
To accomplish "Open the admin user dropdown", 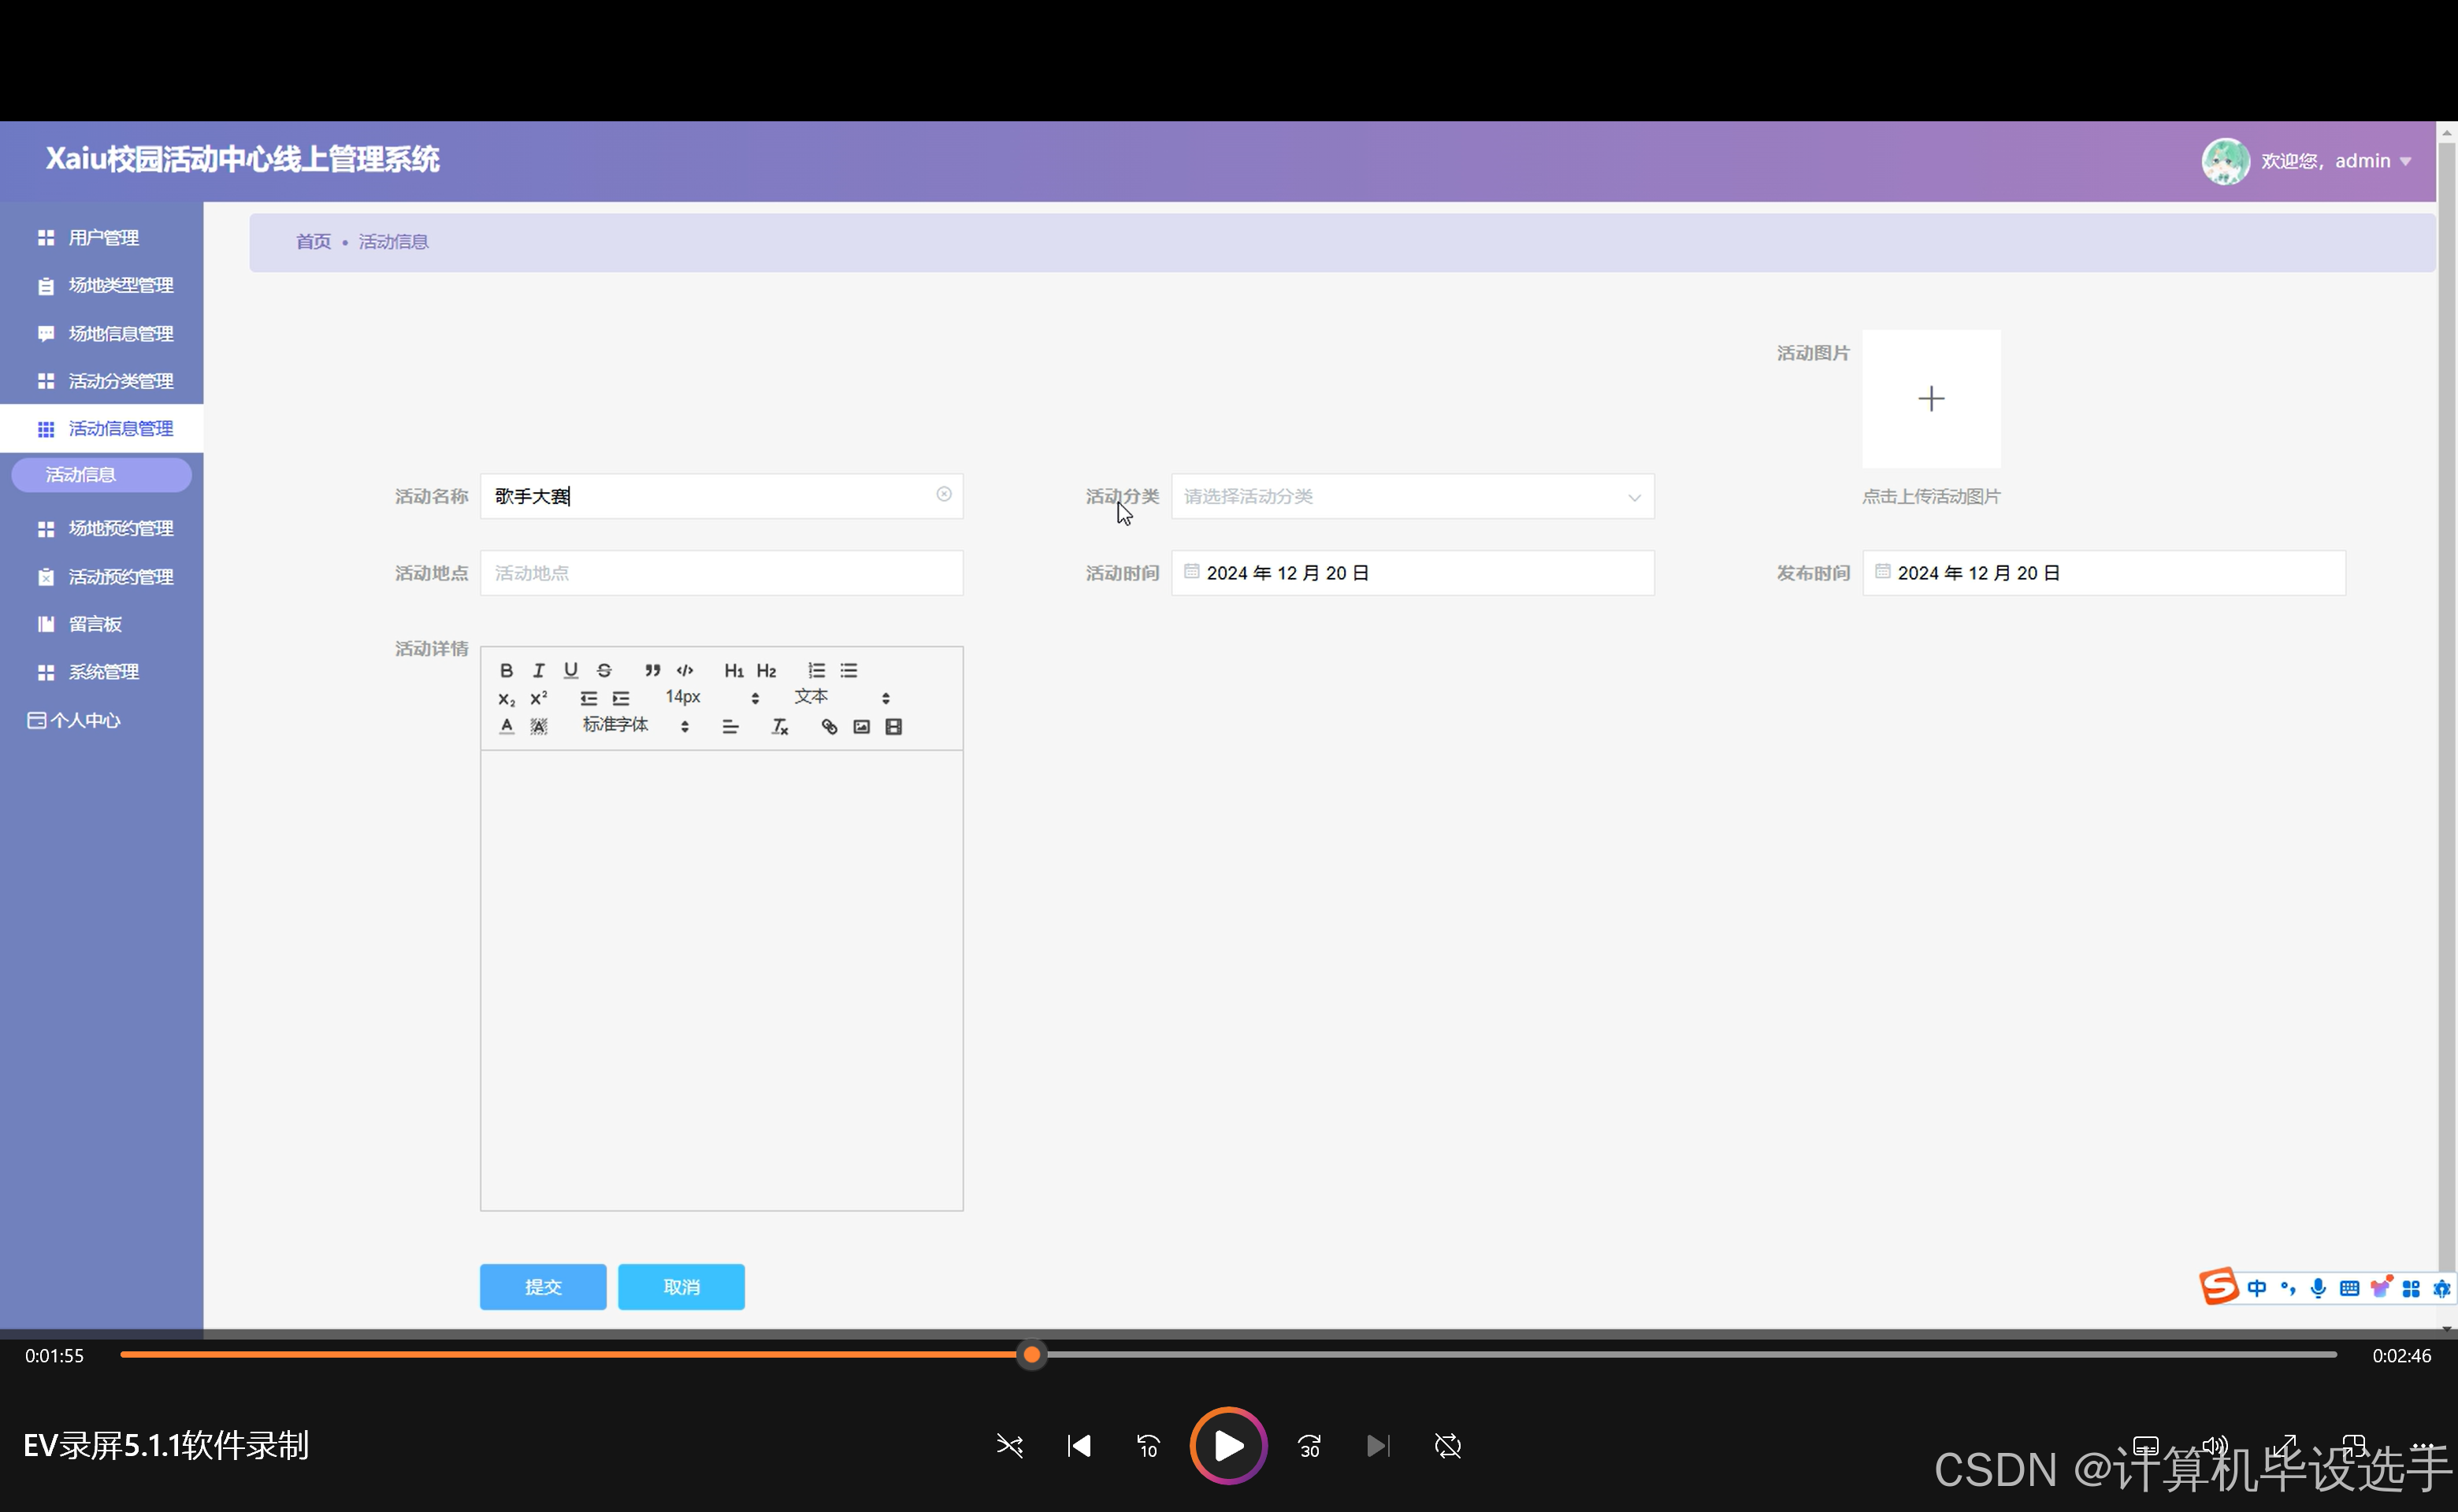I will tap(2336, 161).
